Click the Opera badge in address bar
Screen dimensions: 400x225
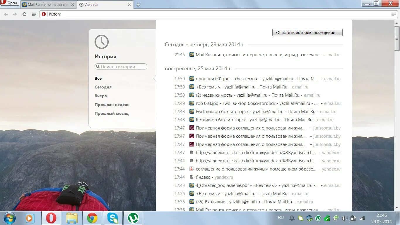(x=44, y=14)
